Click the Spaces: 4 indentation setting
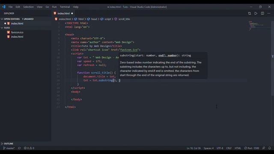The width and height of the screenshot is (274, 154). pyautogui.click(x=208, y=148)
